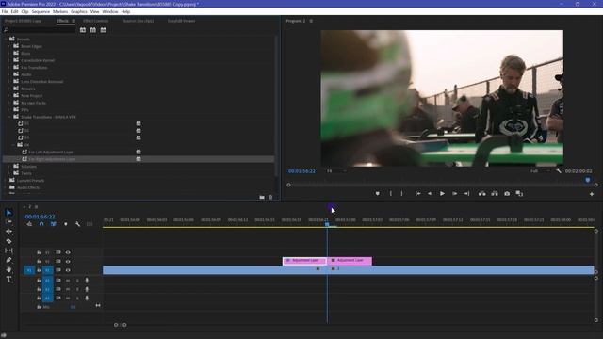Toggle V3 track output eye

68,252
